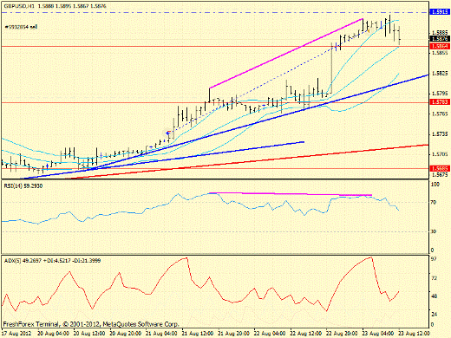Select the red horizontal line at 1.5864

[x=215, y=46]
